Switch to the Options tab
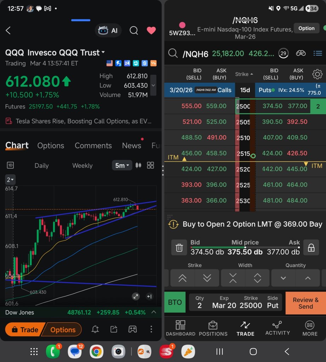This screenshot has width=326, height=362. tap(51, 145)
